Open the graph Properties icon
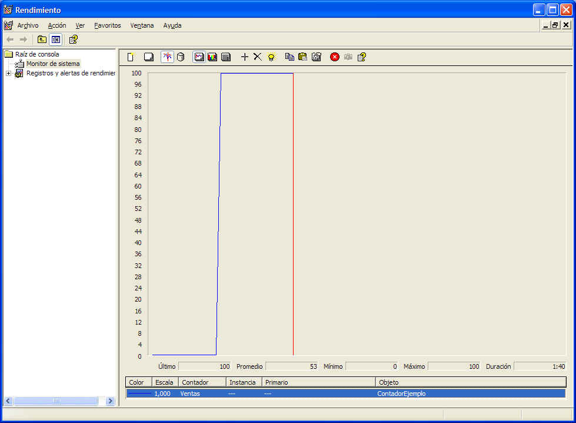 click(317, 57)
